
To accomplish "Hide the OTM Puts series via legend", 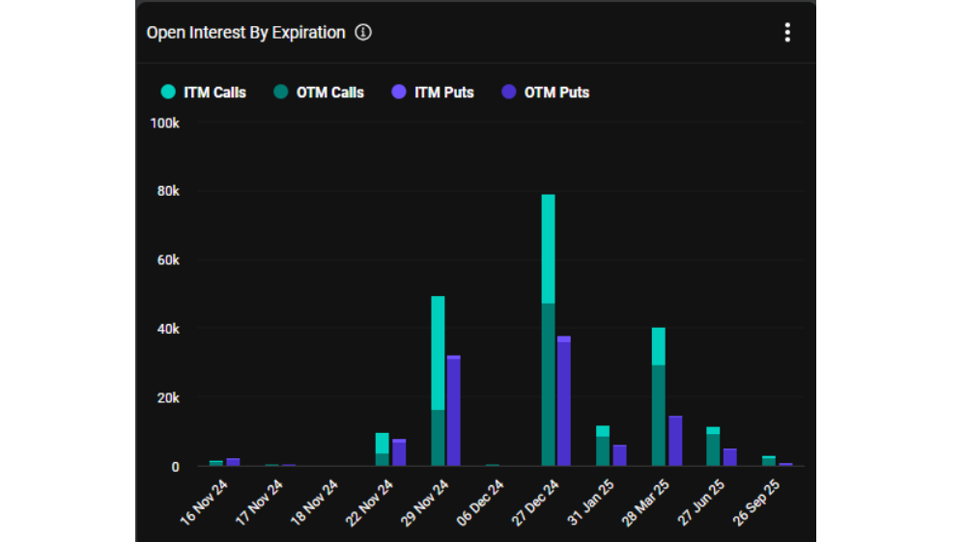I will pyautogui.click(x=545, y=93).
